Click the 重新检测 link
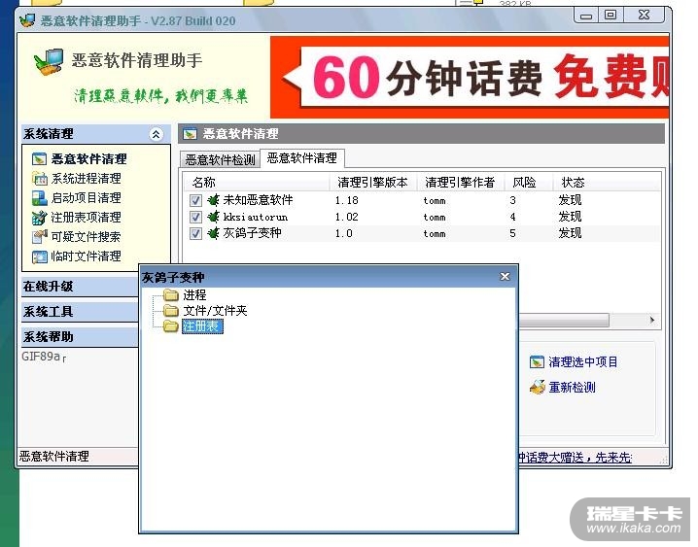Image resolution: width=698 pixels, height=547 pixels. [572, 388]
